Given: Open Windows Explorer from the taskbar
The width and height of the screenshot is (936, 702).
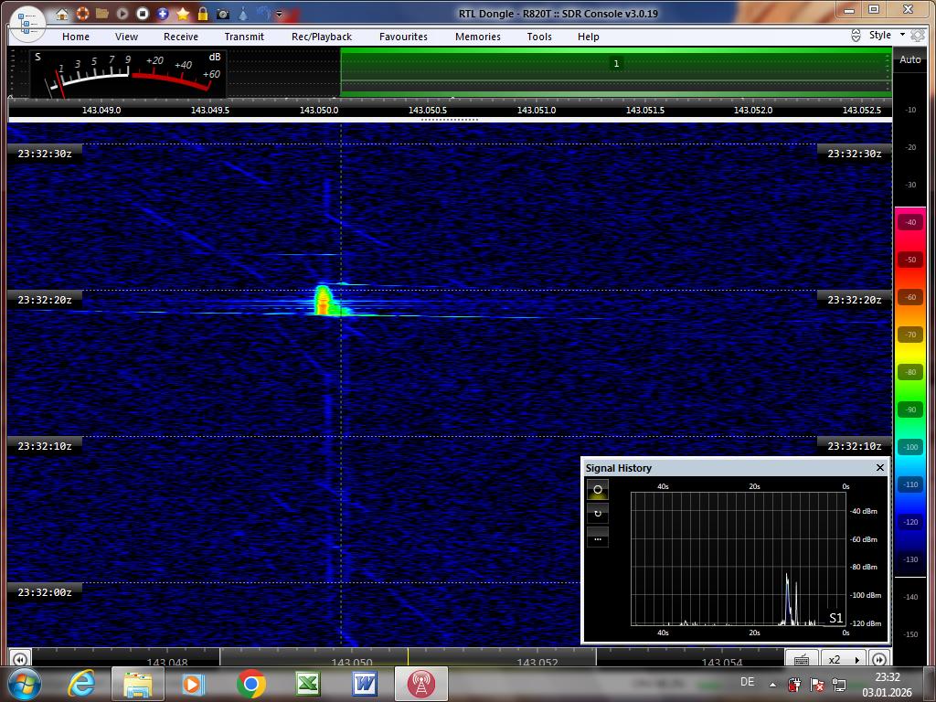Looking at the screenshot, I should tap(138, 684).
